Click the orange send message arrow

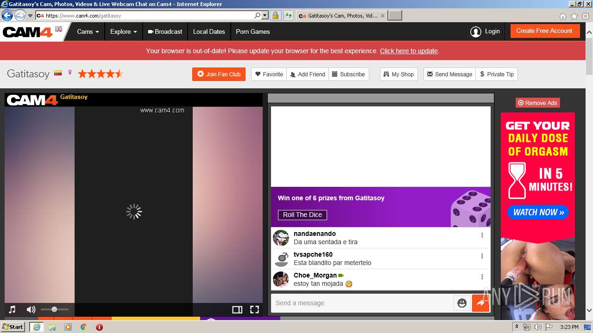pos(480,303)
